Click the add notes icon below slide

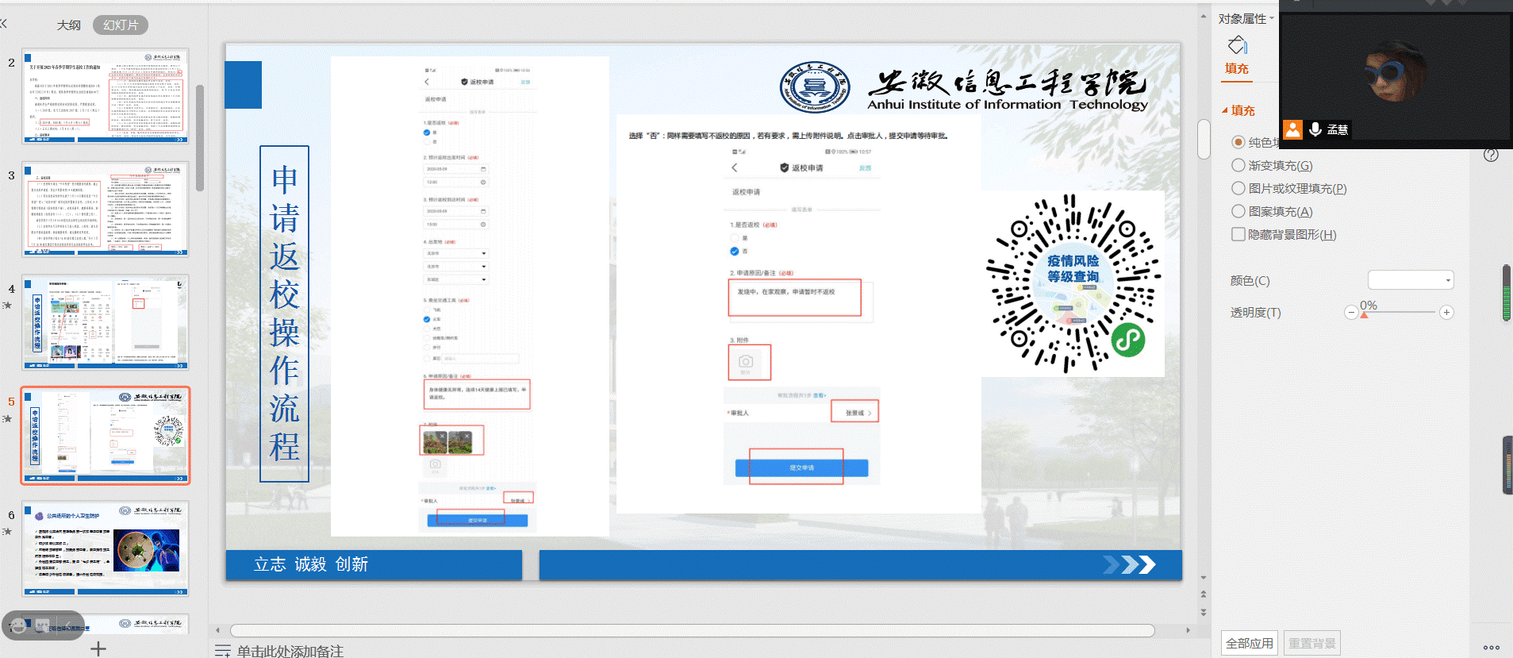click(222, 651)
